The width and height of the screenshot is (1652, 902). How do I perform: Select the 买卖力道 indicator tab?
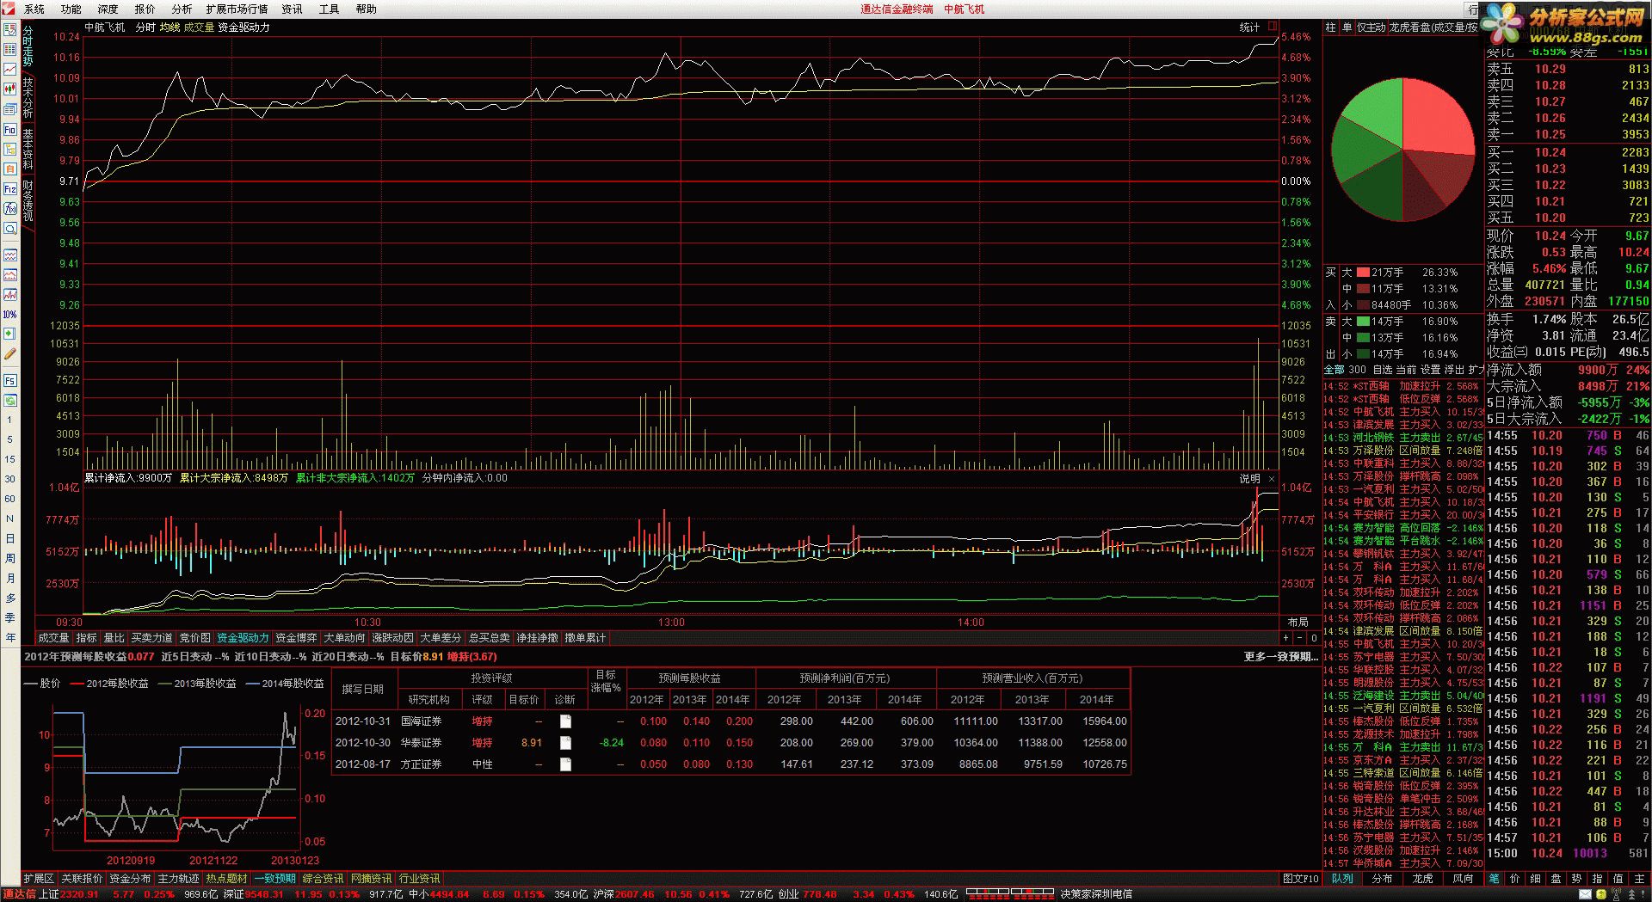(151, 638)
